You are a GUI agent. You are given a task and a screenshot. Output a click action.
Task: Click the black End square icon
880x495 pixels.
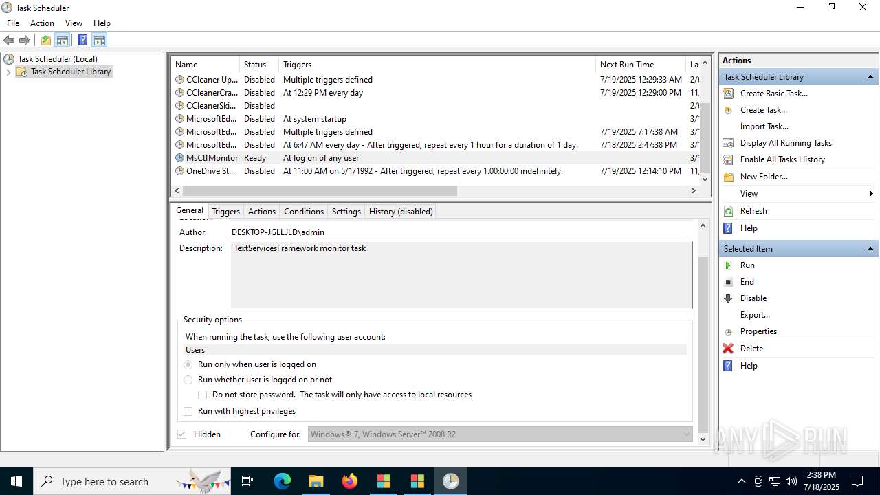pyautogui.click(x=729, y=282)
